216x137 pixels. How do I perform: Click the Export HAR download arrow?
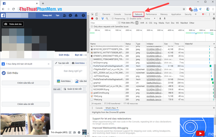click(x=164, y=18)
